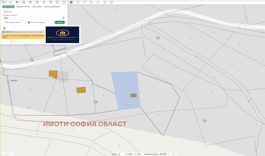Switch to the ПОДРОБНО ТЪРСЕНЕ tab
Viewport: 265px width, 156px height.
click(23, 7)
